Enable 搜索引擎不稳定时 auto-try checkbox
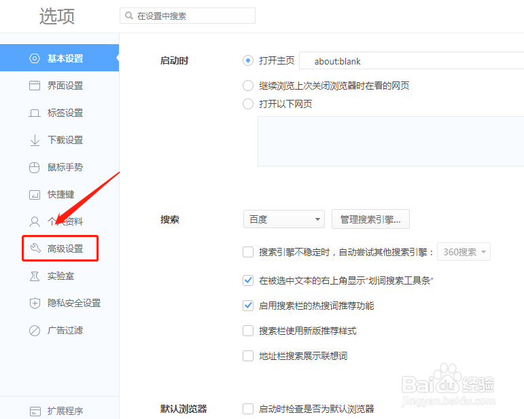524x419 pixels. pos(248,252)
